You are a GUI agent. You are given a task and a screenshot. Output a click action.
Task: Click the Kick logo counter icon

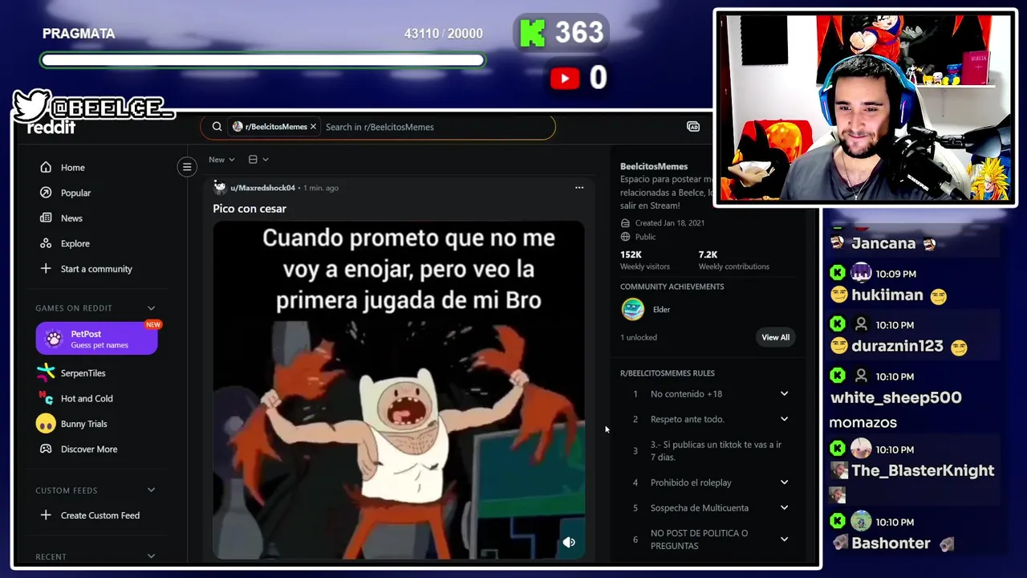pos(531,33)
